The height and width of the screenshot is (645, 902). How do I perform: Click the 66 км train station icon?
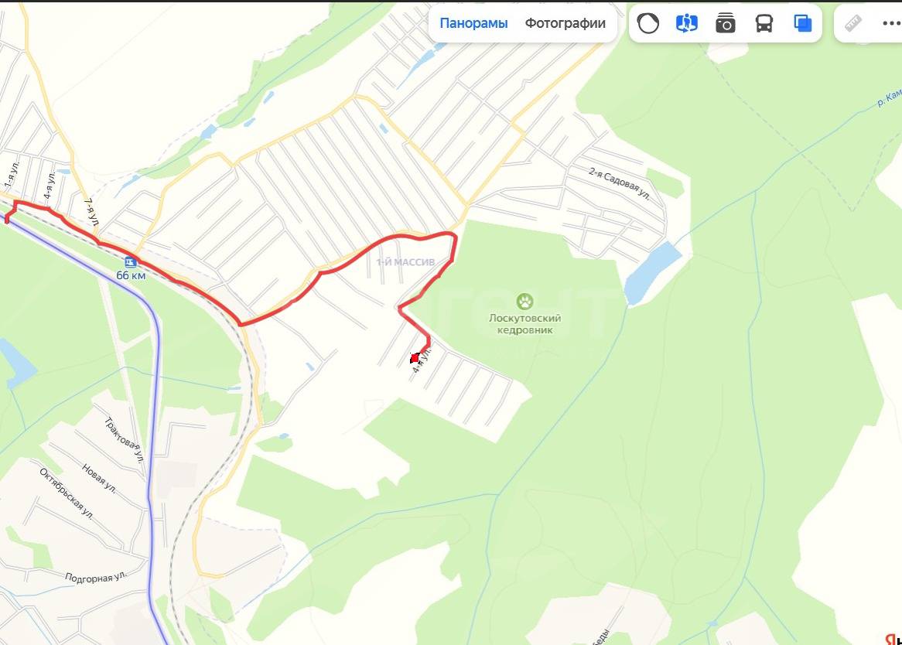click(x=131, y=262)
